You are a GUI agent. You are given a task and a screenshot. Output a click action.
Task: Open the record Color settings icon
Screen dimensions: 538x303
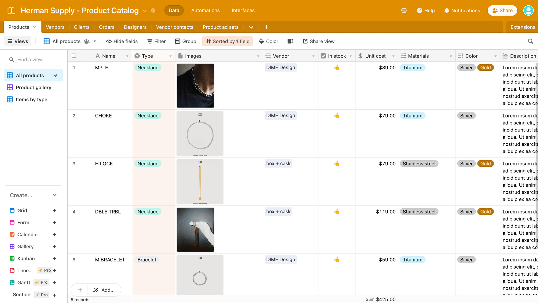pyautogui.click(x=268, y=41)
